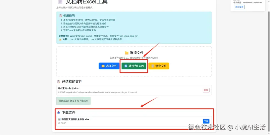Click clipboard icon beside 已选择的文件 heading
The width and height of the screenshot is (270, 135).
click(58, 82)
